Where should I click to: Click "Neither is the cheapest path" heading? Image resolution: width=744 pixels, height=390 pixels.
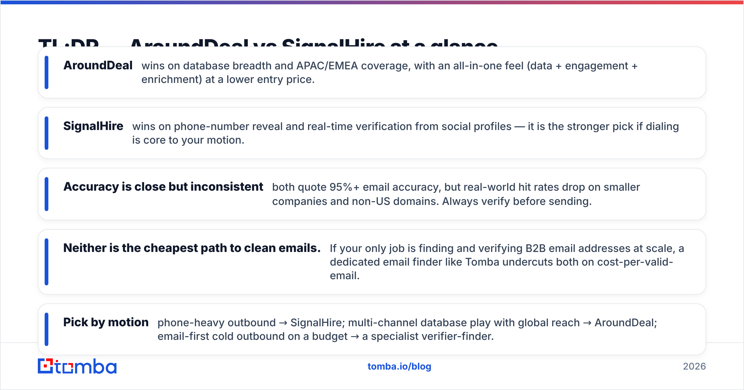coord(192,248)
